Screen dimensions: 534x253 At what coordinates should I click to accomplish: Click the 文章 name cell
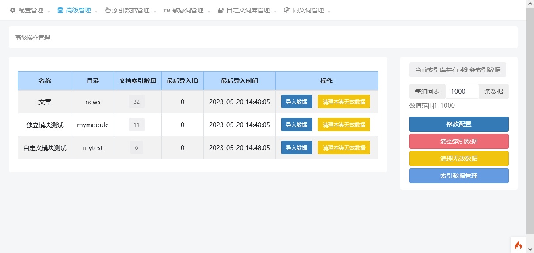(45, 102)
